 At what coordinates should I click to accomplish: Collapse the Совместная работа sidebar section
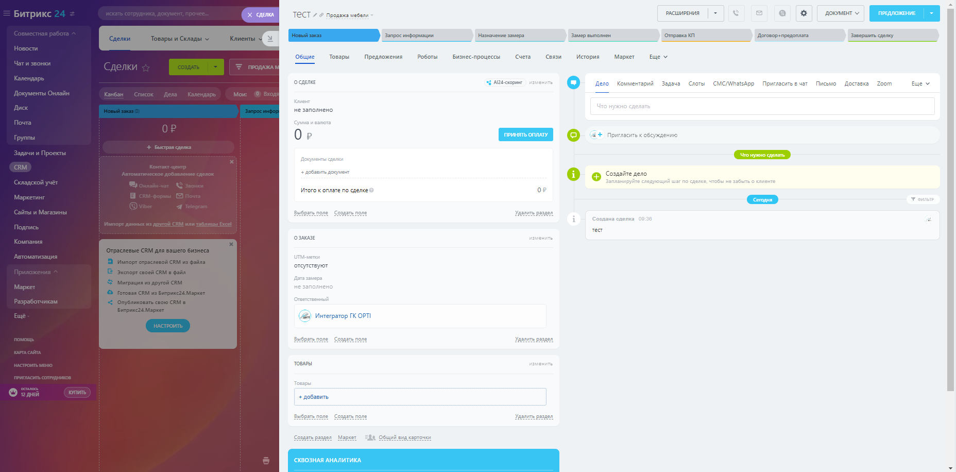[x=45, y=33]
